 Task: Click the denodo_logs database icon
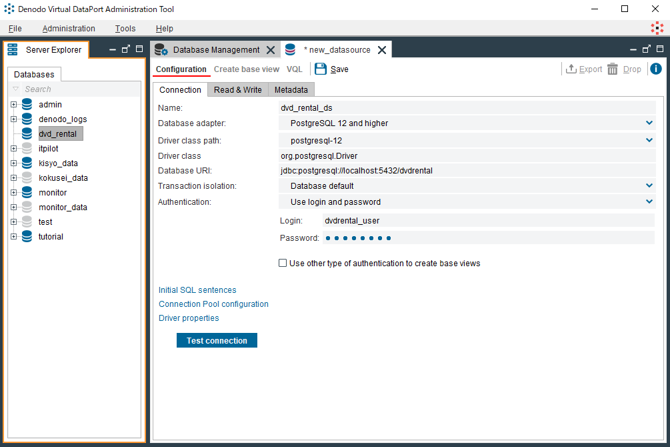pos(27,119)
